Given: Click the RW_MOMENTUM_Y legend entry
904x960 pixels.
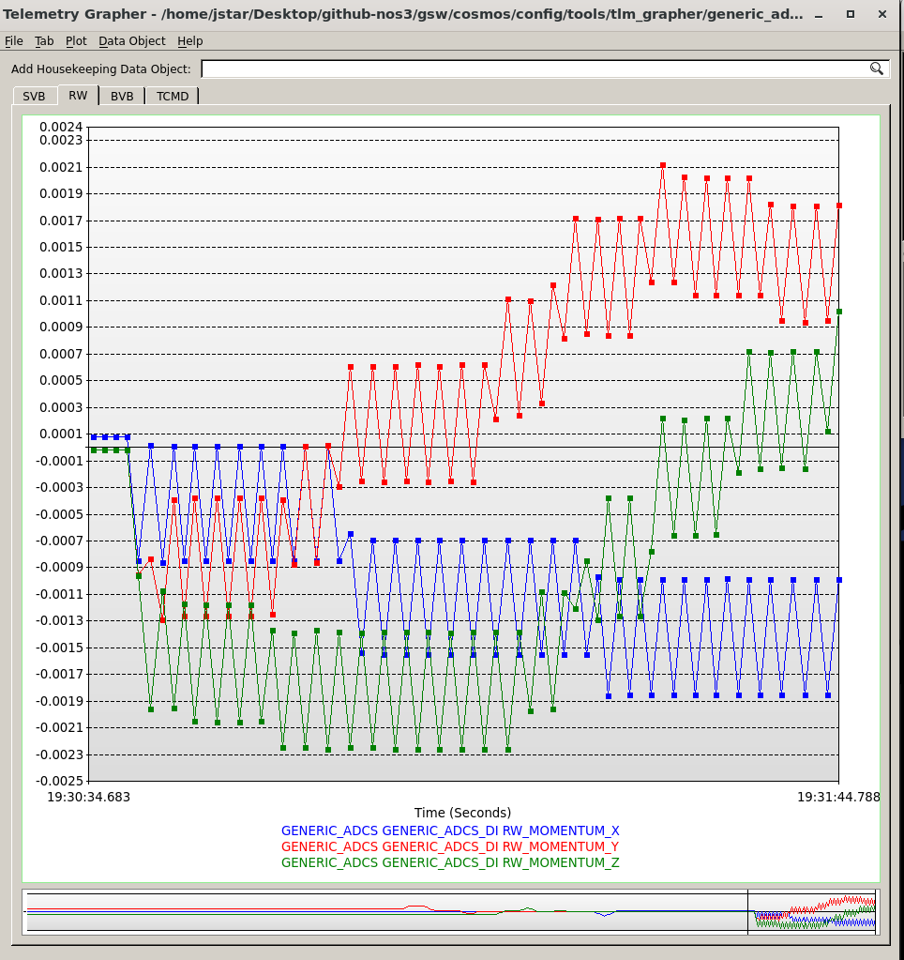Looking at the screenshot, I should 450,846.
